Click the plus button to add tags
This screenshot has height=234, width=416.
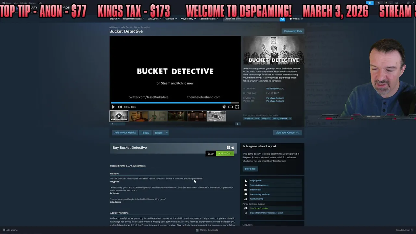[290, 119]
